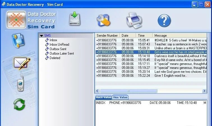Click the Deleted folder icon

click(47, 58)
